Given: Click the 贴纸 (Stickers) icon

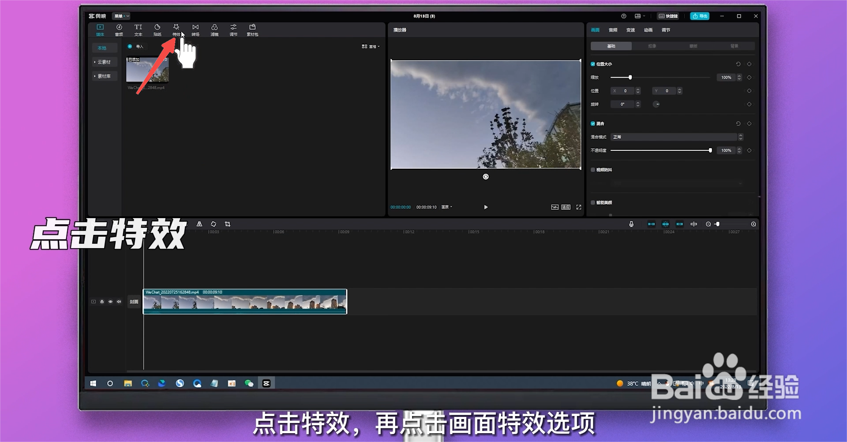Looking at the screenshot, I should click(x=157, y=30).
